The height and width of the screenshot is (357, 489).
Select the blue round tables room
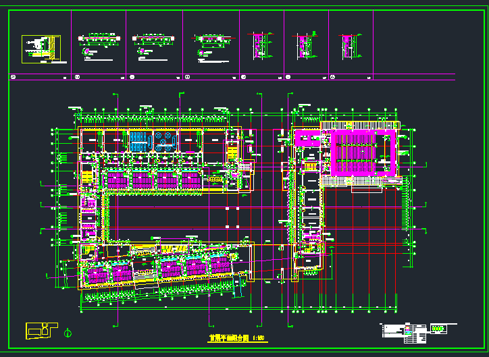coord(164,140)
